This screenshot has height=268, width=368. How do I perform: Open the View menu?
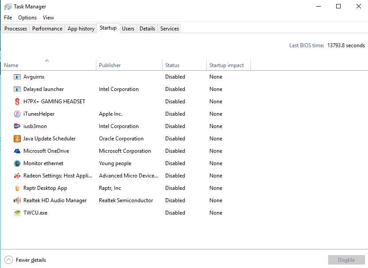tap(48, 18)
